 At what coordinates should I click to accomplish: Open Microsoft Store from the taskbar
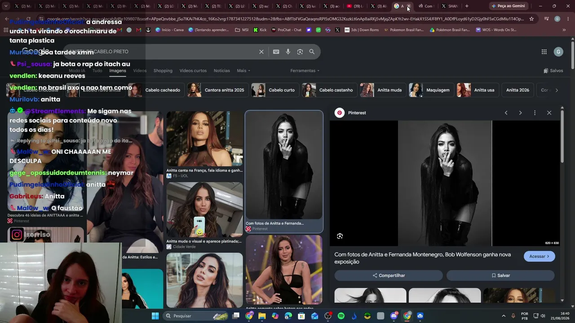[x=301, y=316]
